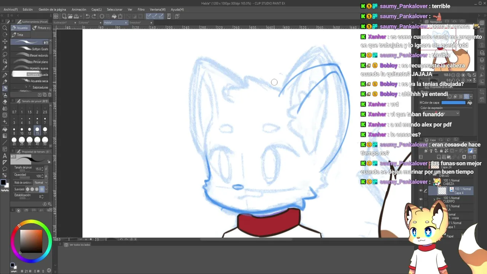Delete the selected sub tool with trash icon
This screenshot has height=274, width=487.
pos(49,95)
